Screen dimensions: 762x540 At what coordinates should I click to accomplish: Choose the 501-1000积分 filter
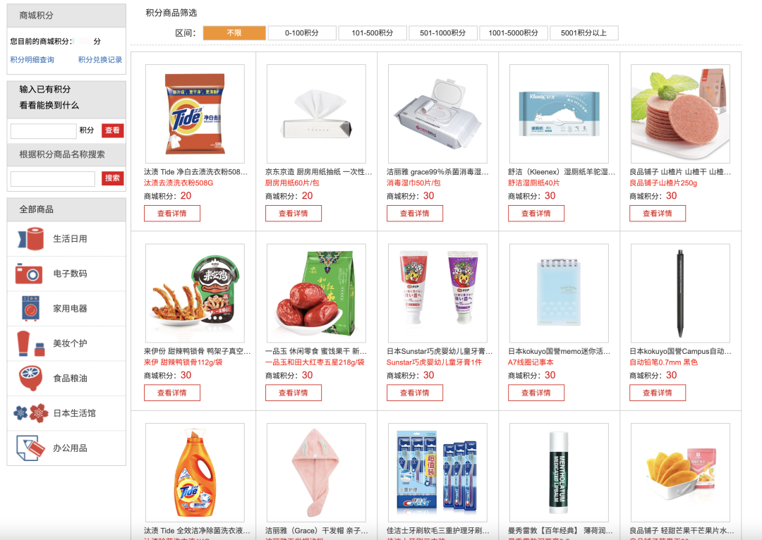coord(442,33)
